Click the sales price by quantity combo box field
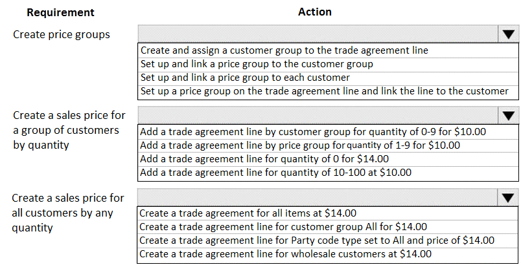Screen dimensions: 521x267 pyautogui.click(x=318, y=116)
